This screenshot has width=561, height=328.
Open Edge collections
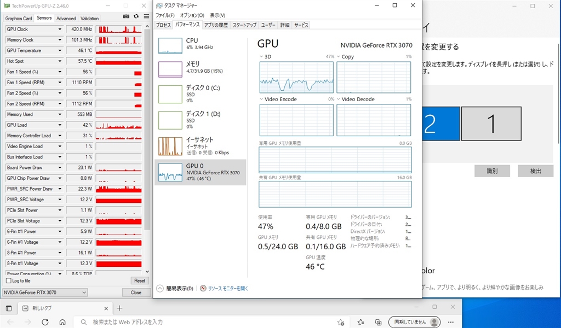coord(378,323)
